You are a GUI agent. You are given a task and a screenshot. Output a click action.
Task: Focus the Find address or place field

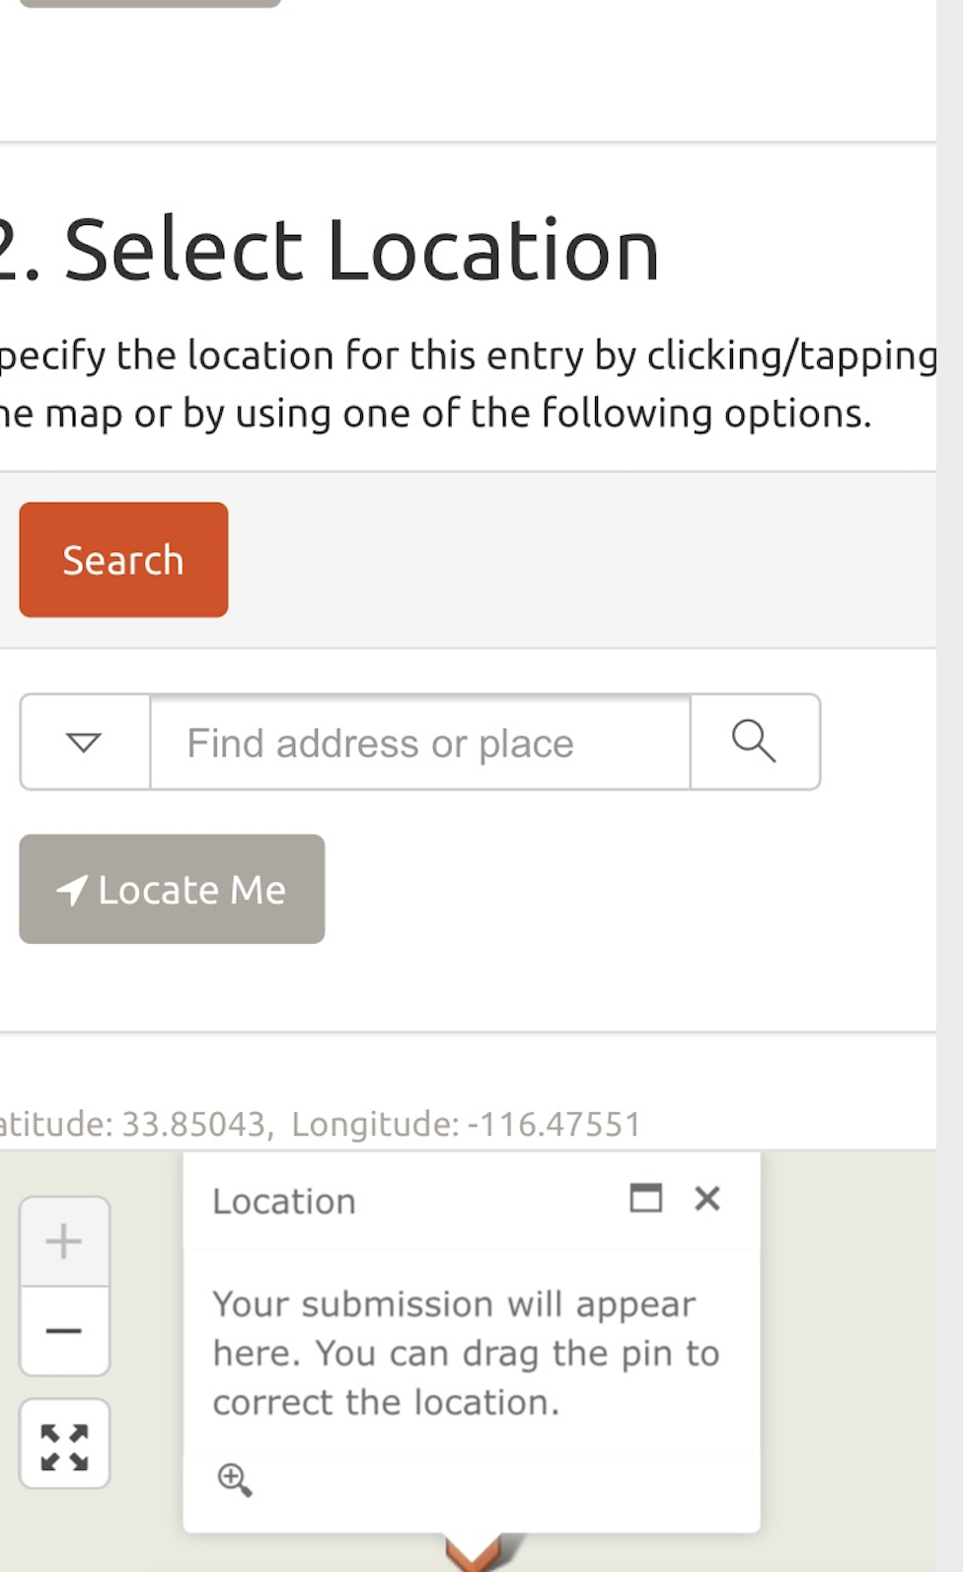[x=420, y=743]
